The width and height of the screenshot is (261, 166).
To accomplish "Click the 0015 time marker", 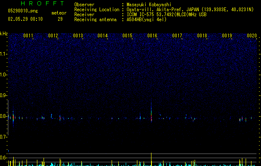I will (127, 36).
